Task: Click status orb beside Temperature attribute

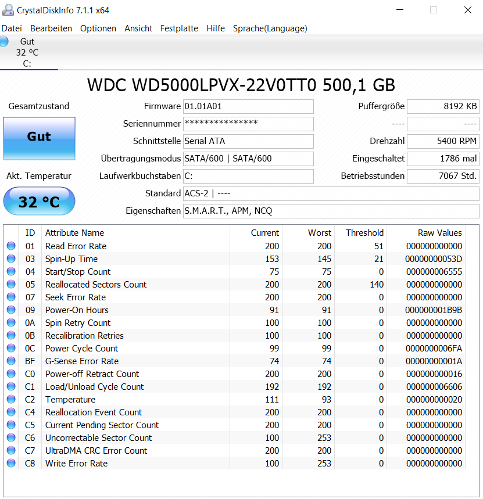Action: pyautogui.click(x=11, y=399)
